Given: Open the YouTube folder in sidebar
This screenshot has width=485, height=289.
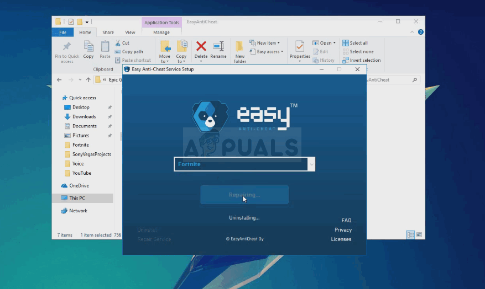Looking at the screenshot, I should pos(79,173).
